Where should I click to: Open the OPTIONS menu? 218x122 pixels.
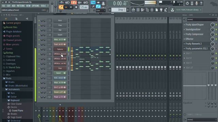[x=35, y=6]
